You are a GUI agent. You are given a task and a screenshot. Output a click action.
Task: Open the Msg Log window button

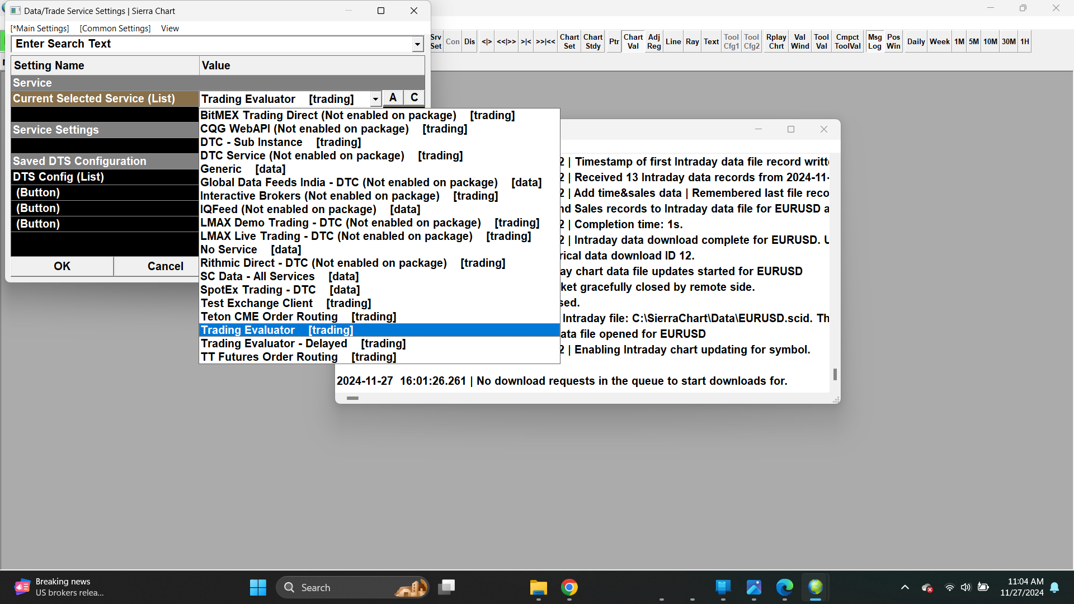point(874,41)
